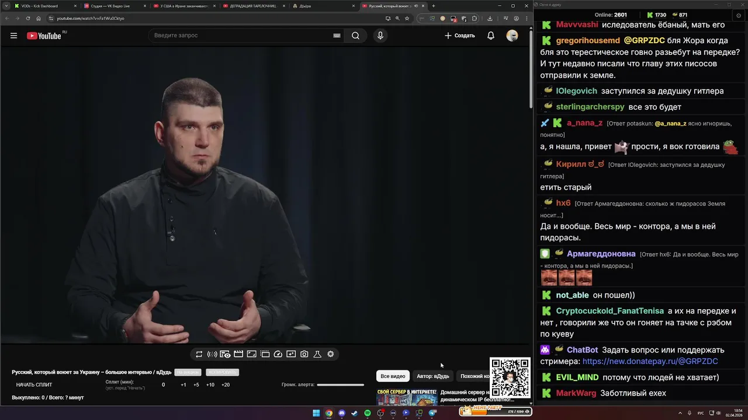This screenshot has height=420, width=748.
Task: Open playback speed gauge icon
Action: [278, 354]
